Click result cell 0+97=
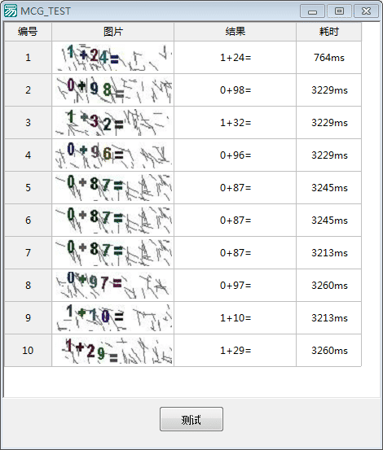Screen dimensions: 383x450 [235, 286]
